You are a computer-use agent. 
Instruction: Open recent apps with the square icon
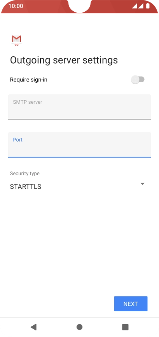coord(125,327)
